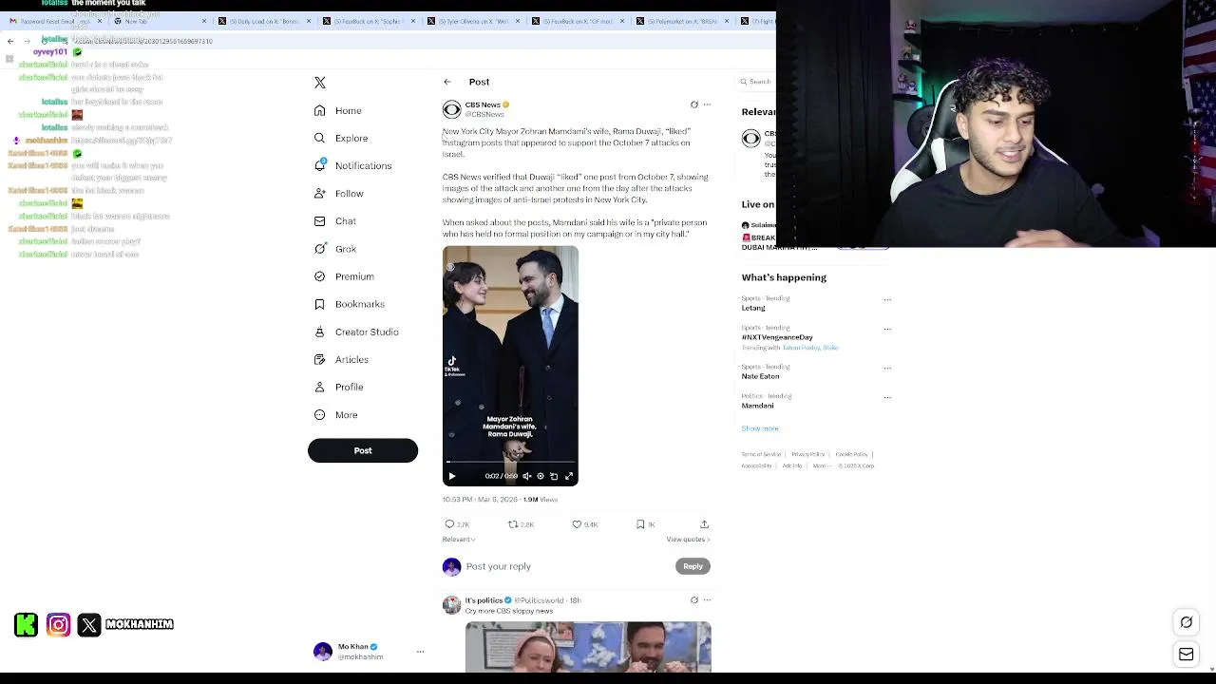1216x684 pixels.
Task: Open Chat messages
Action: (x=334, y=221)
